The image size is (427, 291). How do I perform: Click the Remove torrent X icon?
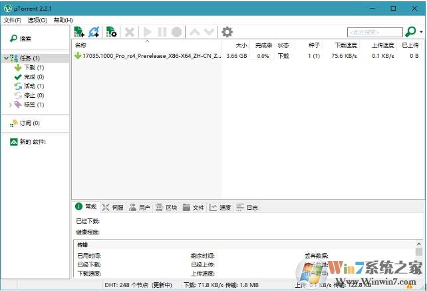point(129,32)
